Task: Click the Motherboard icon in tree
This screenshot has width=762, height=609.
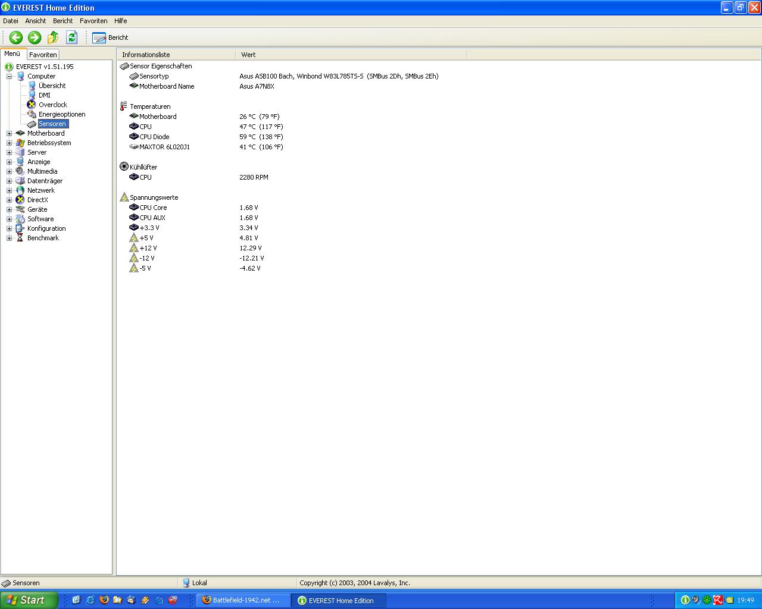Action: click(x=20, y=133)
